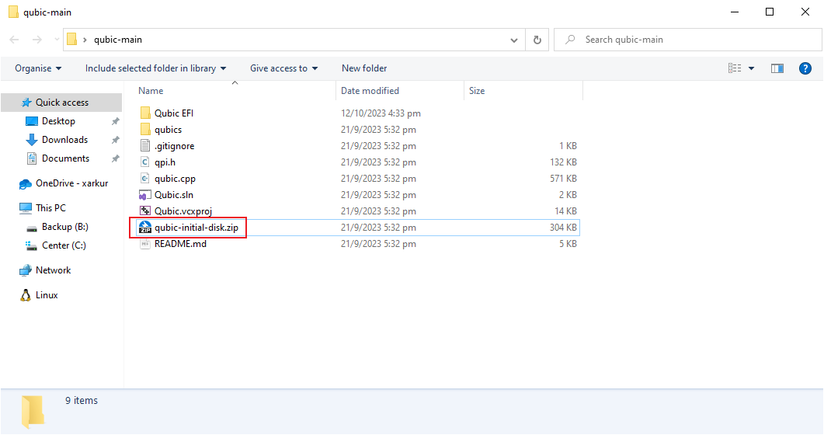824x435 pixels.
Task: Refresh the qubic-main folder view
Action: [x=537, y=40]
